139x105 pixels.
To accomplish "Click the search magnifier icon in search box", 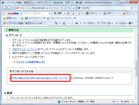I will pos(132,8).
